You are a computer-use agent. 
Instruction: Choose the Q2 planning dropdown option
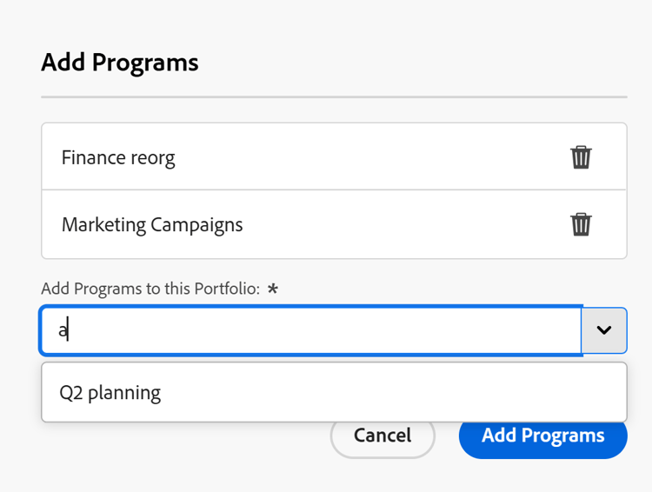[110, 393]
